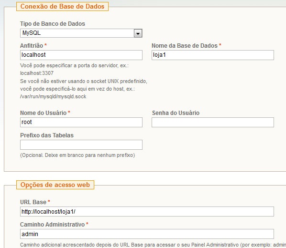Click the Nome do Usuário label
Viewport: 286px width, 248px height.
pyautogui.click(x=44, y=113)
